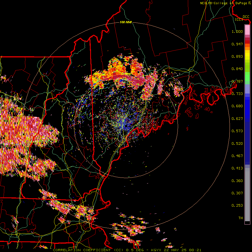Select the 0.893 legend value
The width and height of the screenshot is (252, 252).
pos(237,56)
